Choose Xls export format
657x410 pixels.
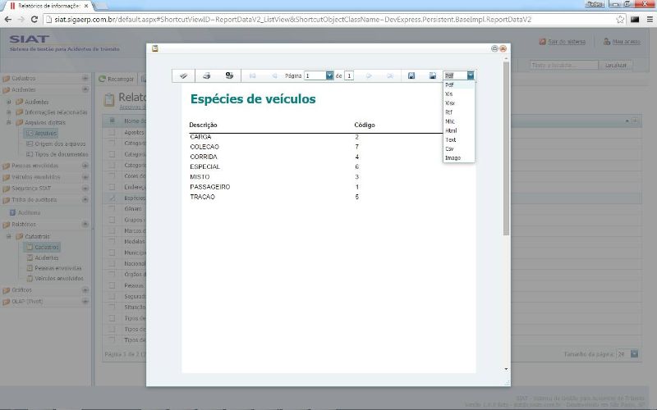459,94
